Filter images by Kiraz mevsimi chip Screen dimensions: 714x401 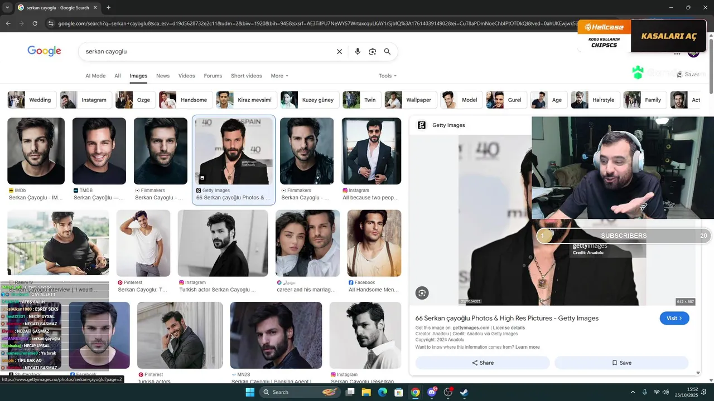coord(247,100)
